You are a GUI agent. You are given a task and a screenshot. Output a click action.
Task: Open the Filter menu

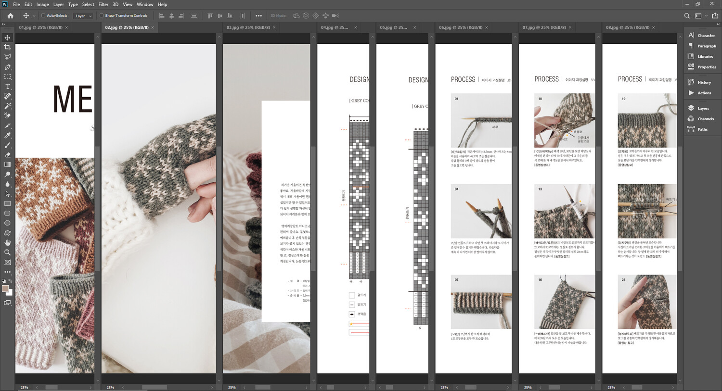[x=103, y=4]
